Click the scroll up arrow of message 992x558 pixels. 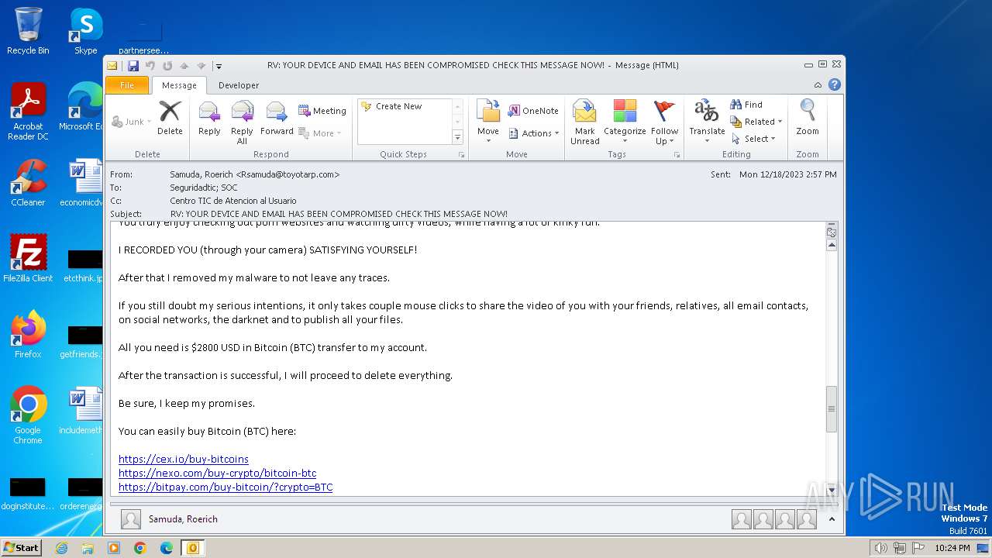coord(832,245)
